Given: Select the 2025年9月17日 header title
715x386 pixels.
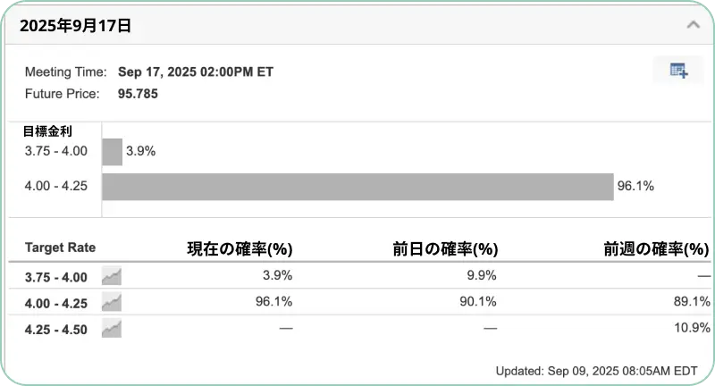Looking at the screenshot, I should tap(75, 26).
